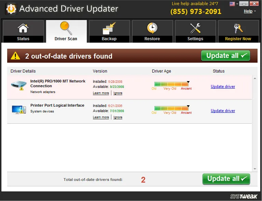Screen dimensions: 262x201
Task: Click the Backup folders icon
Action: (x=109, y=28)
